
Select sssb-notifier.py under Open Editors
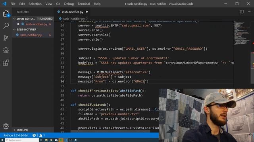(36, 24)
